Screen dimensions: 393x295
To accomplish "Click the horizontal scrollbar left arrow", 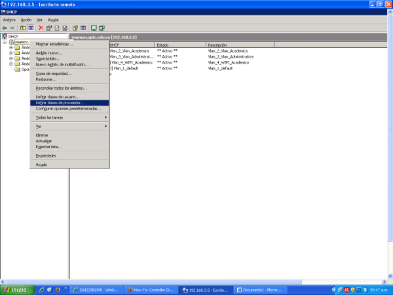I will point(3,282).
